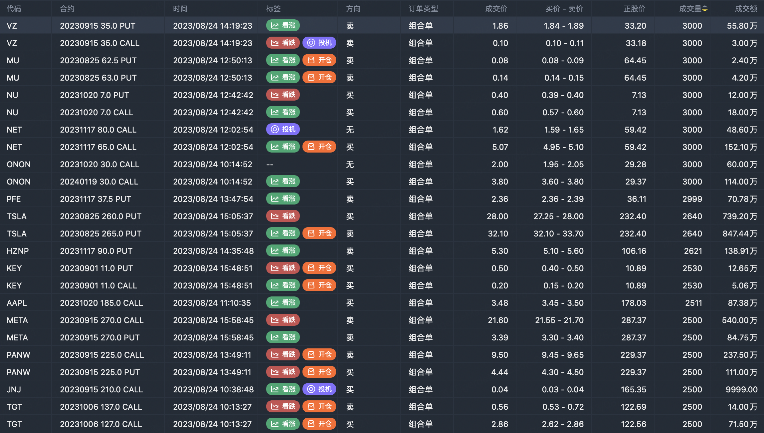Click opening position tag on PANW 225.0 PUT
The width and height of the screenshot is (764, 433).
click(319, 372)
